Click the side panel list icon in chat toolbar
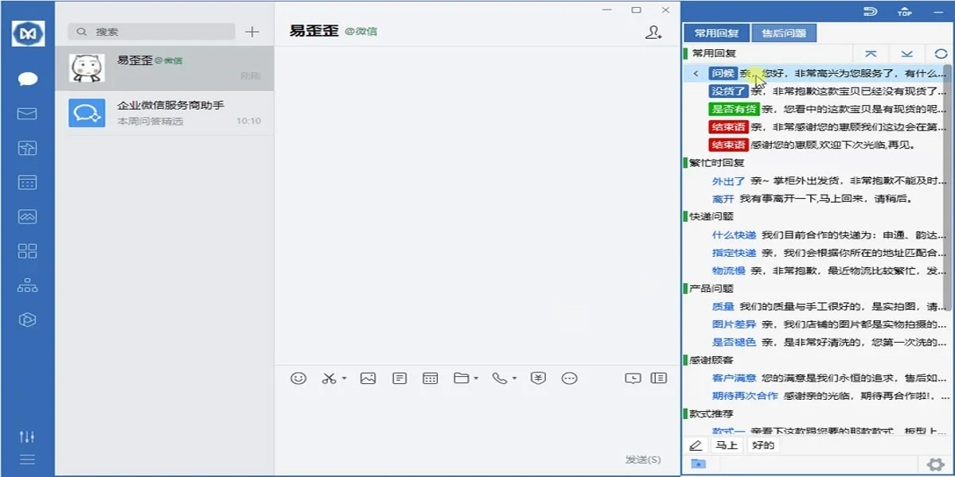 click(658, 378)
